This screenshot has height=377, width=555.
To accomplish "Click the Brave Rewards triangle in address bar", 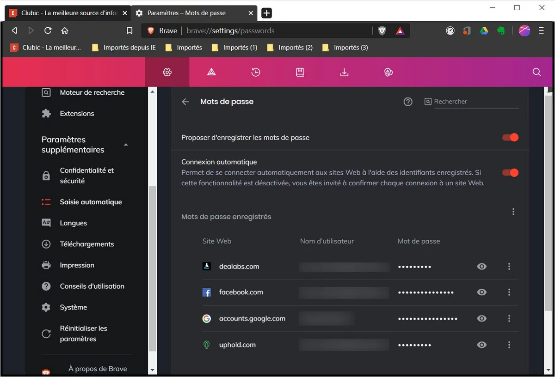I will pyautogui.click(x=400, y=31).
